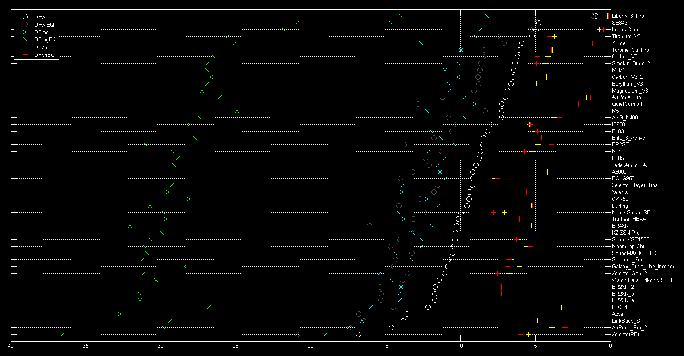Click the AKG_N400 axis label

coord(625,117)
